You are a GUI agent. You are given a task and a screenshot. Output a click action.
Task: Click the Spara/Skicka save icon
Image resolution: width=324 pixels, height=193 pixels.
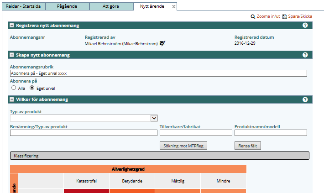coord(284,16)
